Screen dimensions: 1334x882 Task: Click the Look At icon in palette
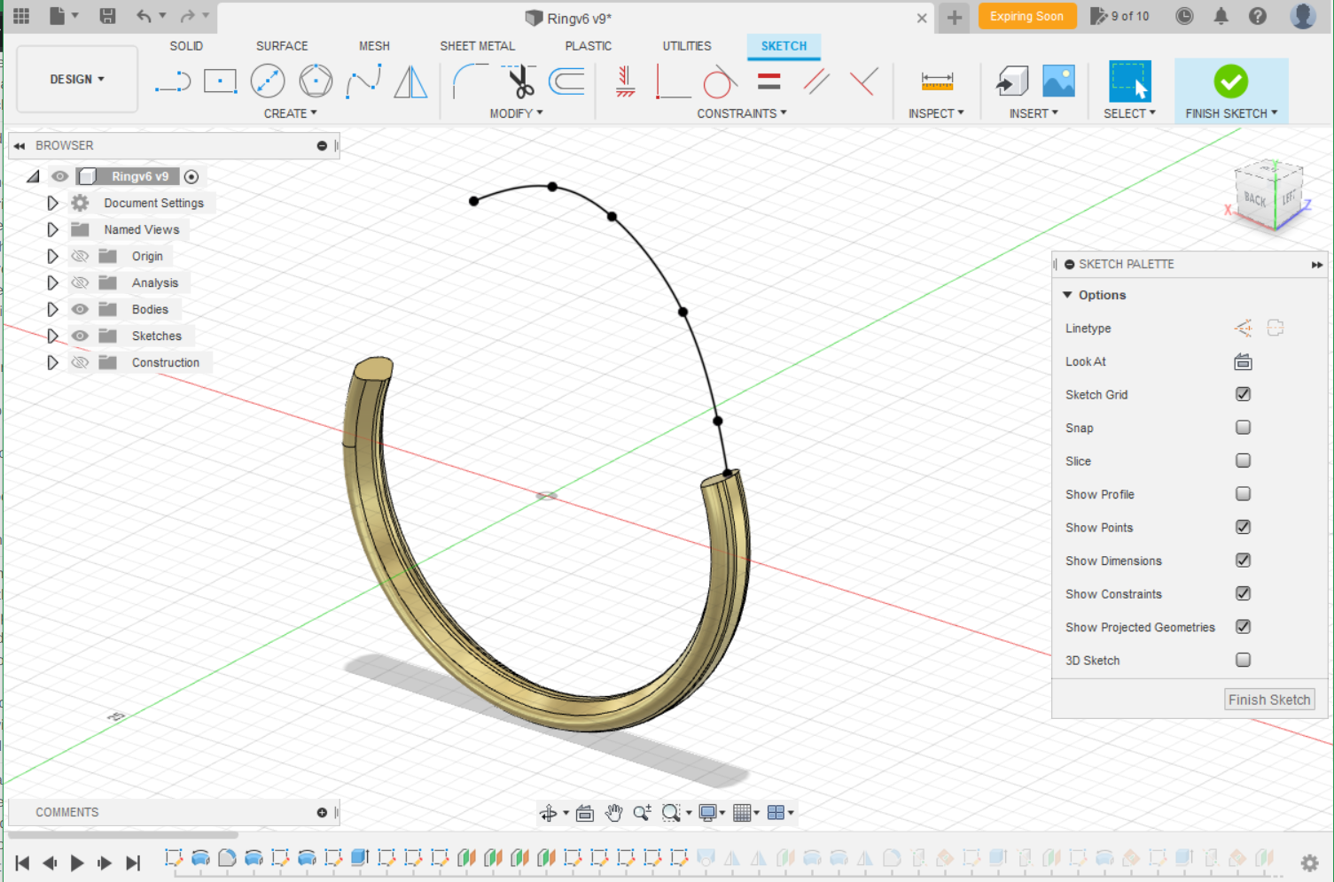(x=1243, y=361)
